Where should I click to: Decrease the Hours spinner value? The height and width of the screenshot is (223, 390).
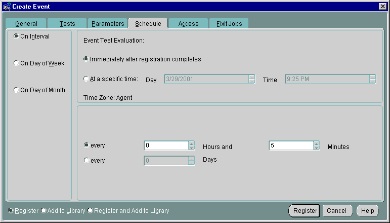[x=191, y=148]
